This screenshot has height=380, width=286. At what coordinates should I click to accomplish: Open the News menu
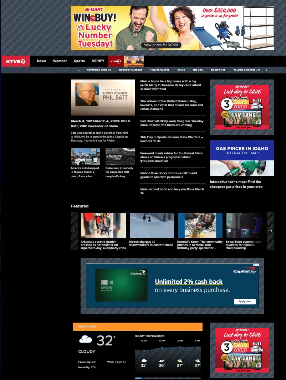point(41,61)
